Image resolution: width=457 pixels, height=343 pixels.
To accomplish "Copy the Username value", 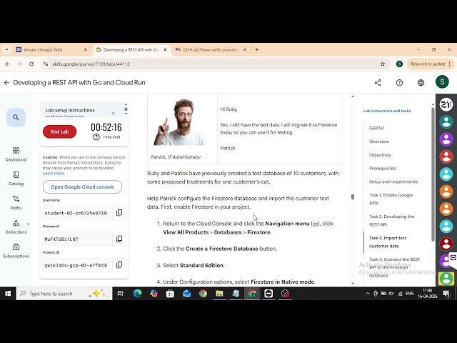I will (119, 213).
